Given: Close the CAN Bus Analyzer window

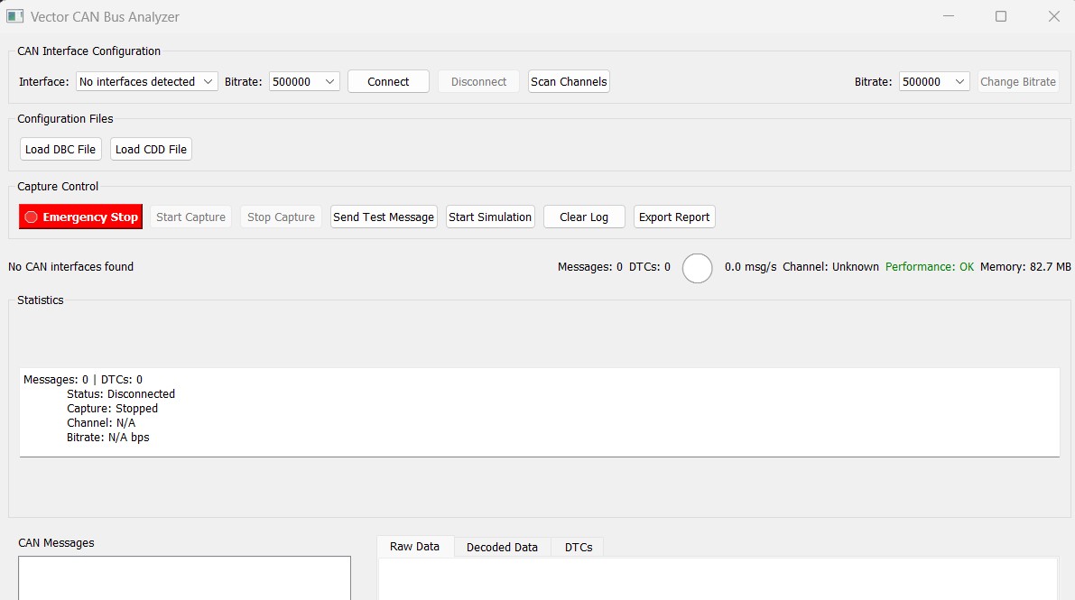Looking at the screenshot, I should pyautogui.click(x=1053, y=16).
